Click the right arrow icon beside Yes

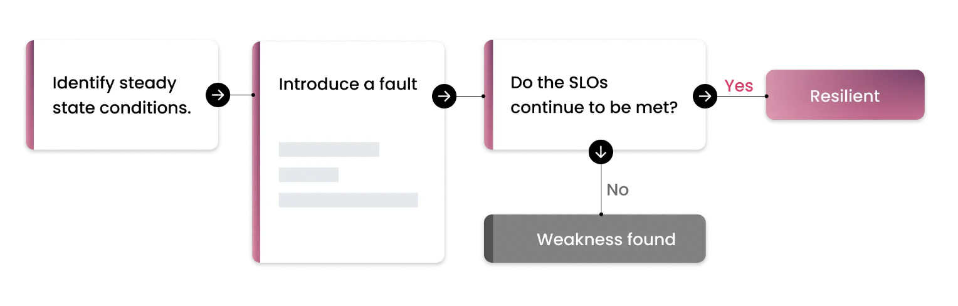click(705, 96)
